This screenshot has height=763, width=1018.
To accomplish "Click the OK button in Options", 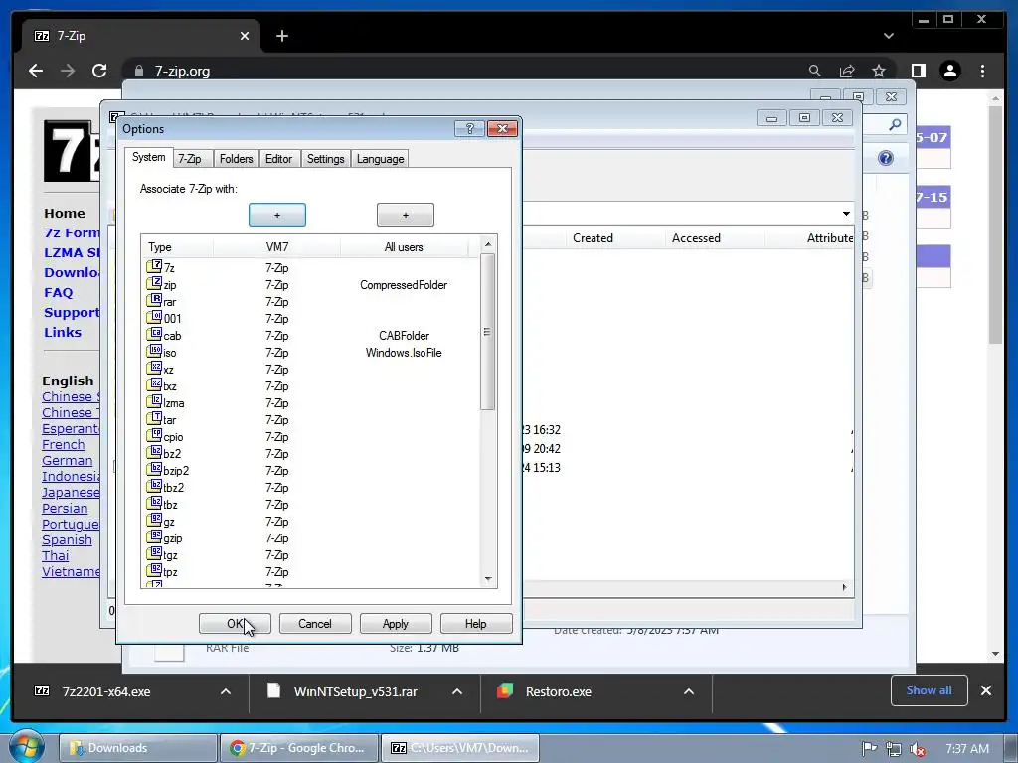I will [235, 624].
